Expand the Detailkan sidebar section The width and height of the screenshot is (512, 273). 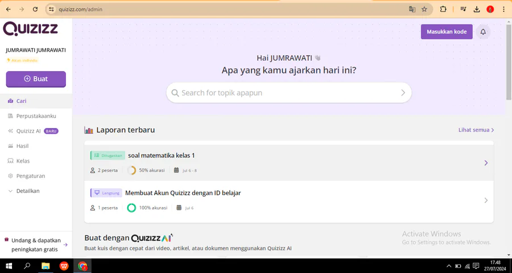coord(28,191)
